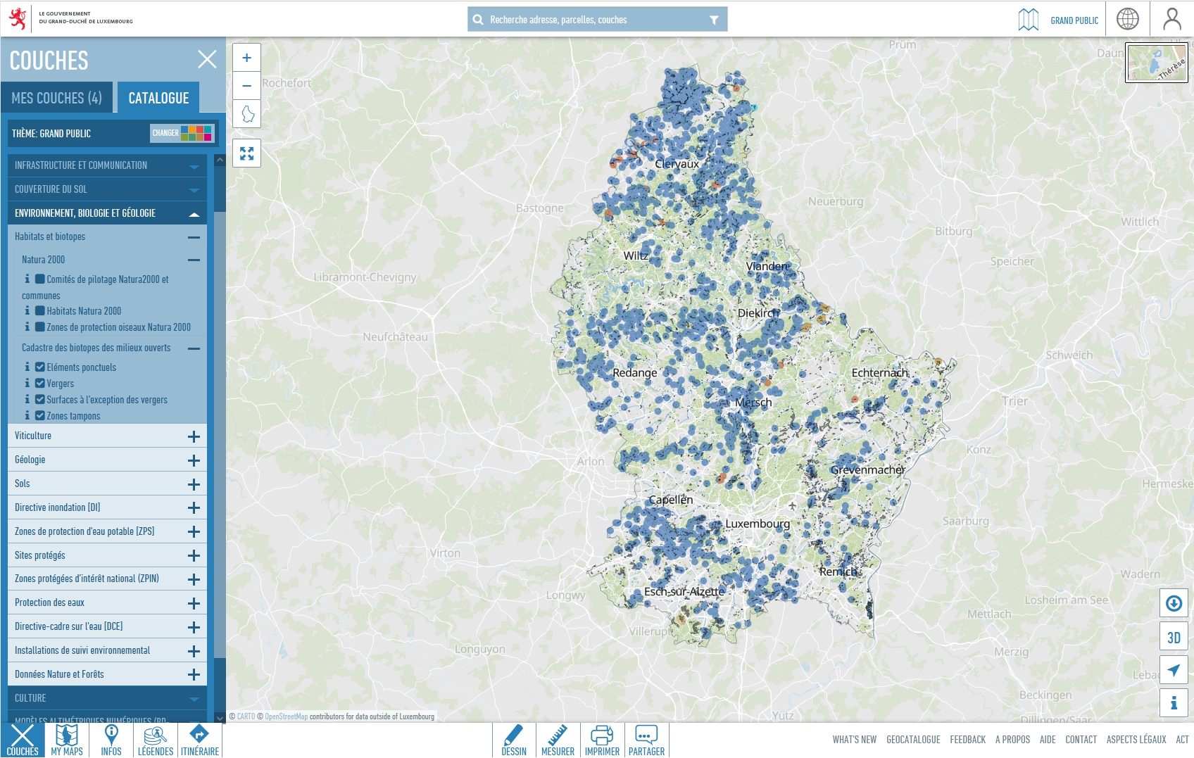This screenshot has width=1194, height=758.
Task: Open the Légendes tool
Action: point(156,740)
